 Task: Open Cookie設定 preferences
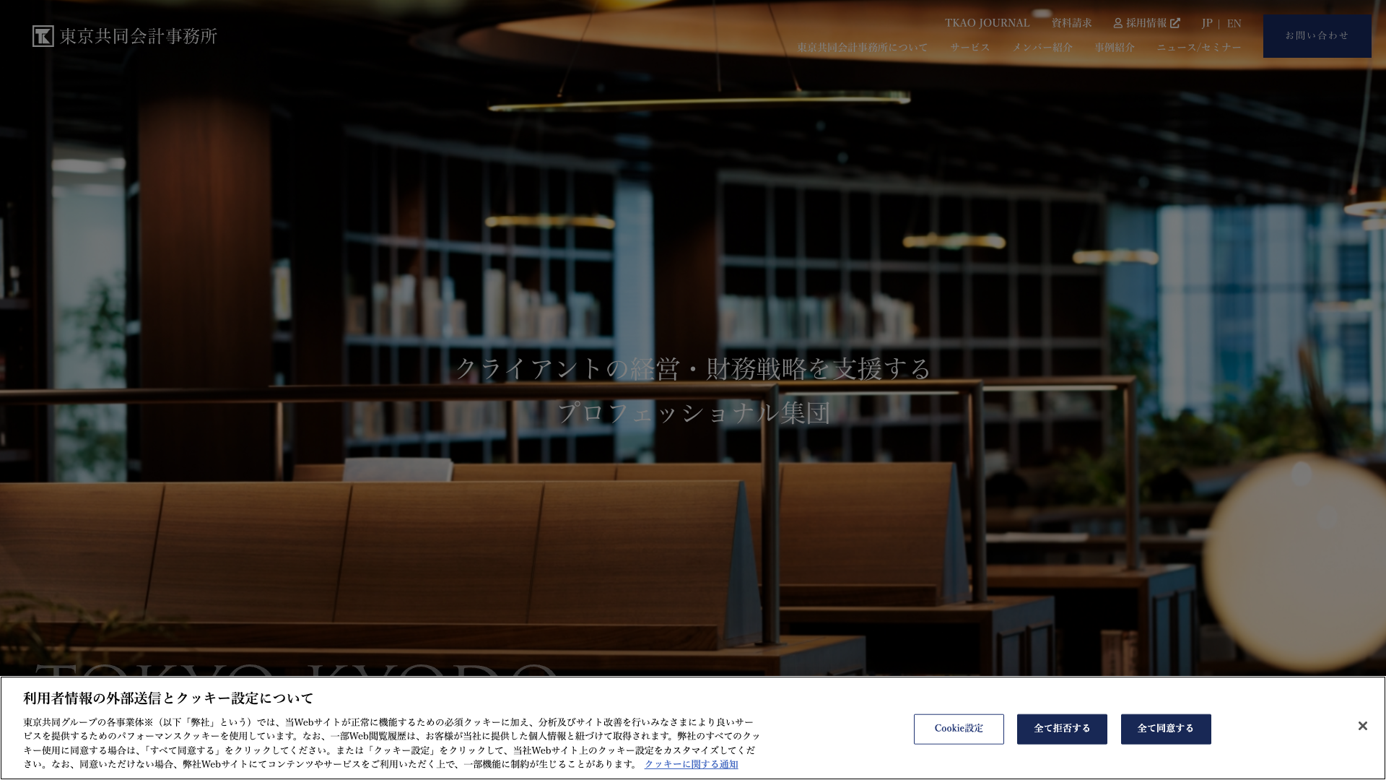click(958, 729)
